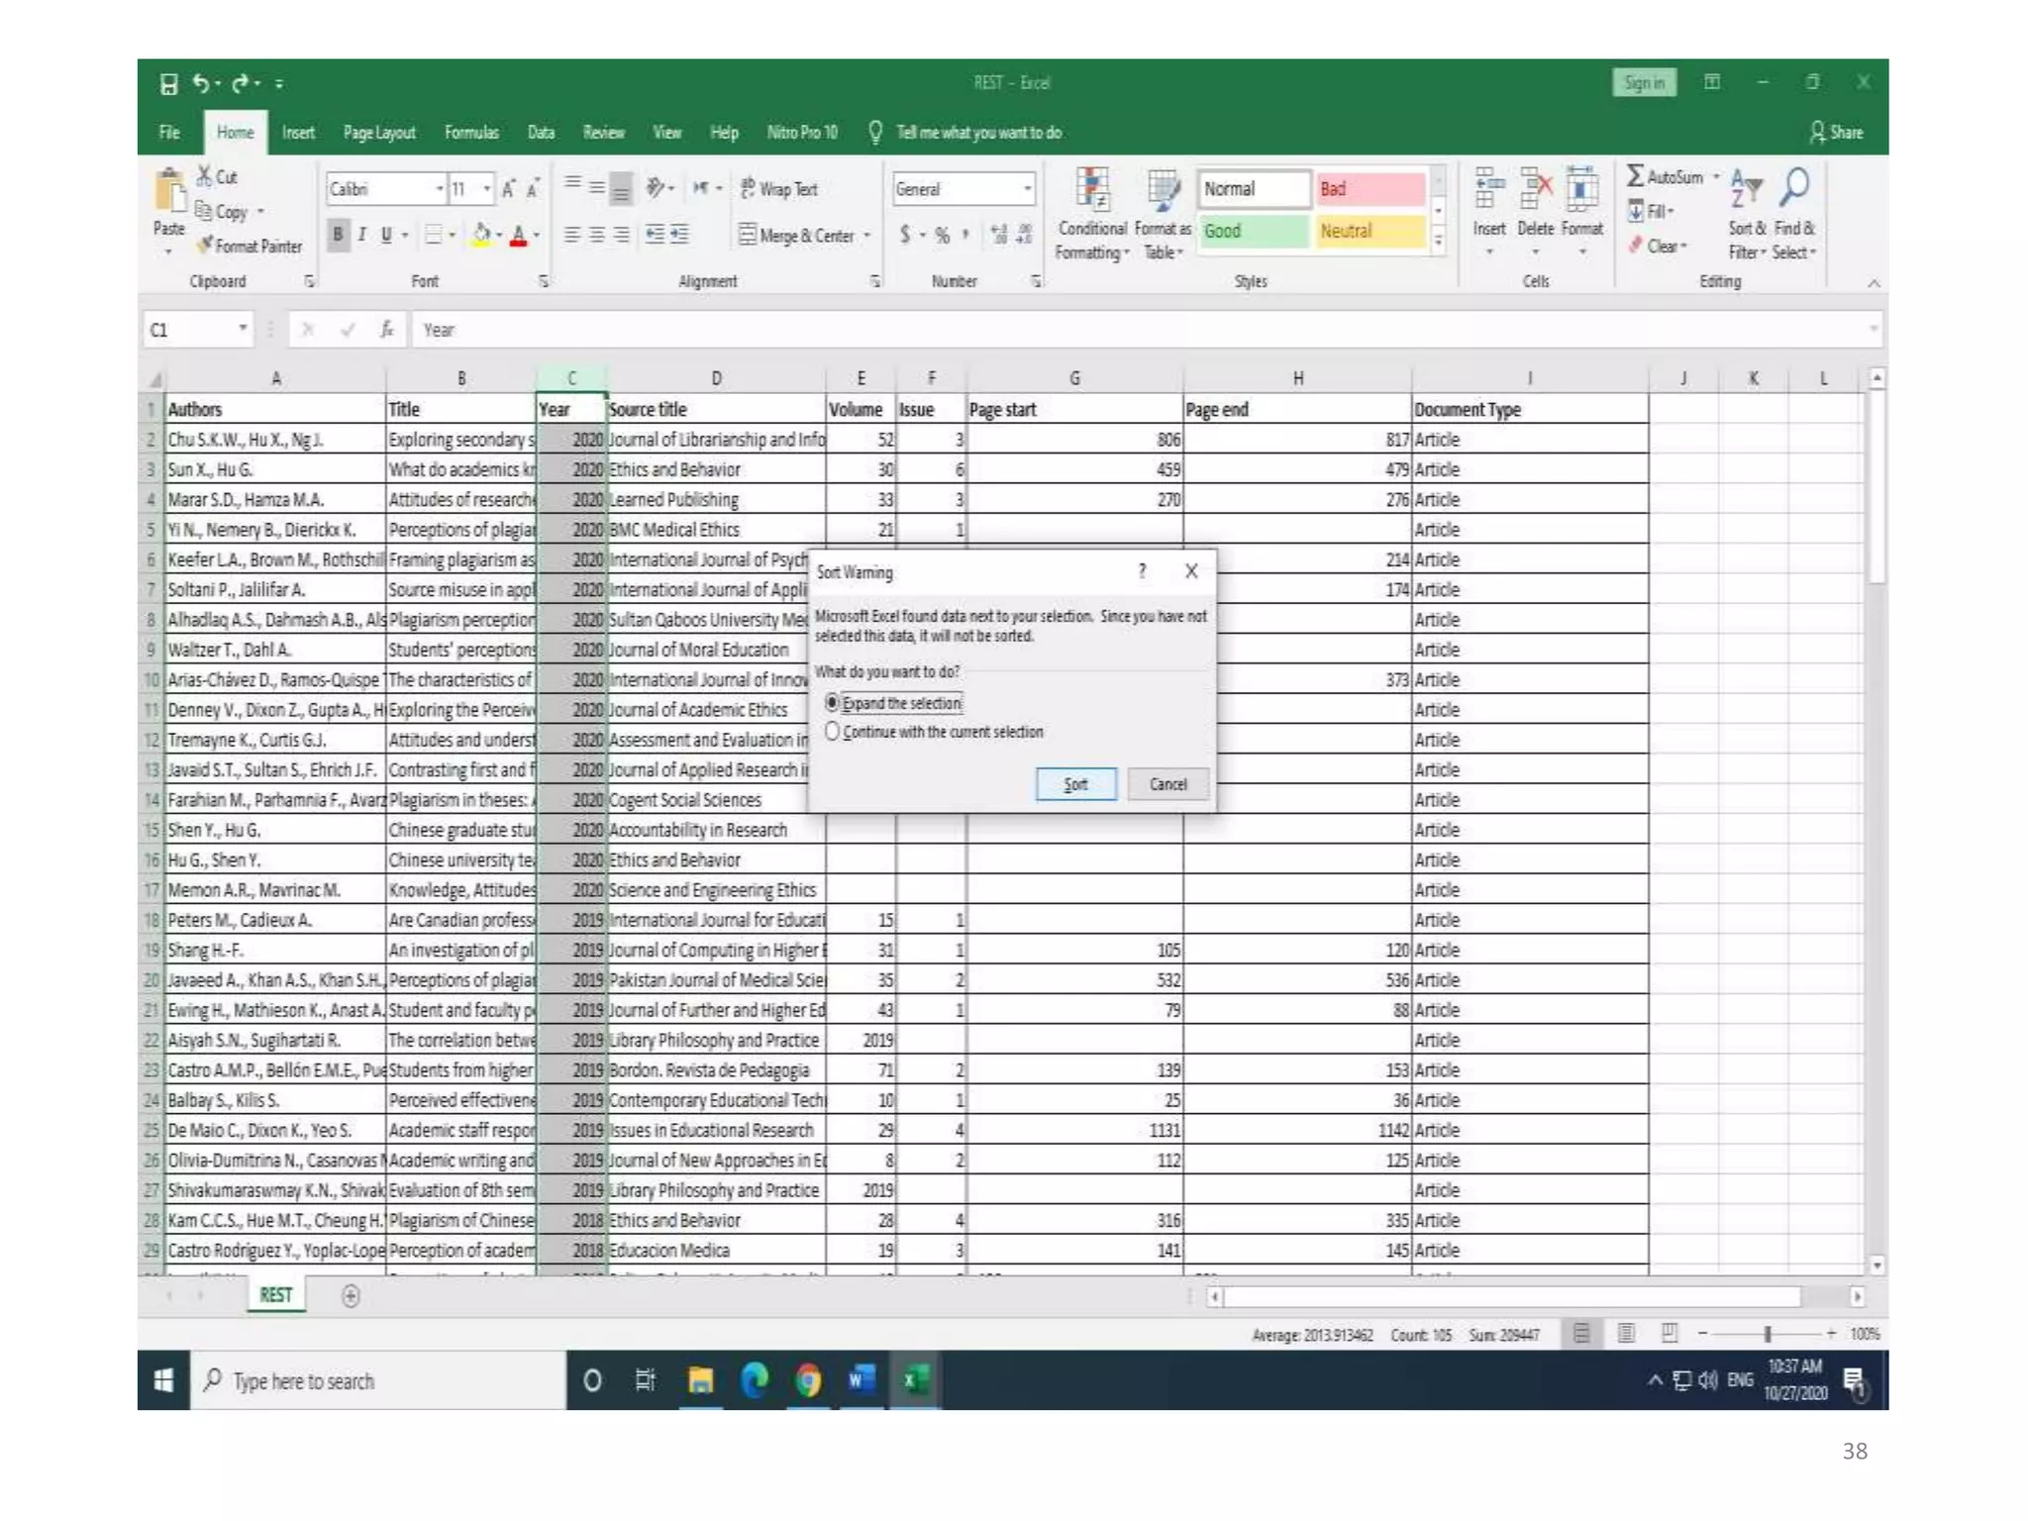
Task: Click the Merge & Center icon
Action: coord(749,235)
